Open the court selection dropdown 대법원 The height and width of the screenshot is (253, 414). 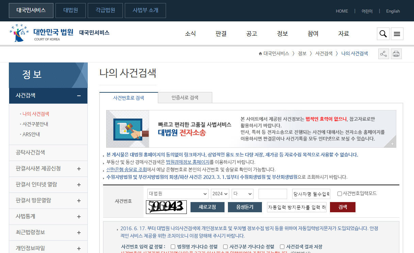coord(178,194)
